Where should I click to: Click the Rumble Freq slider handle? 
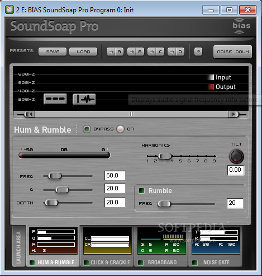(164, 204)
